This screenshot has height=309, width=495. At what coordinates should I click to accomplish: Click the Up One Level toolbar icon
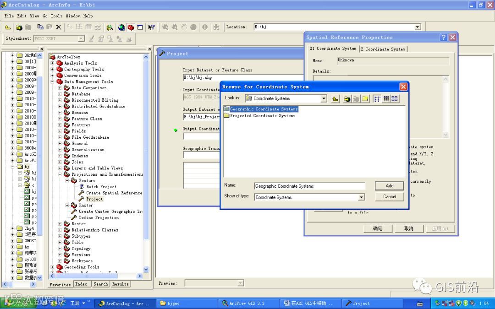point(8,27)
